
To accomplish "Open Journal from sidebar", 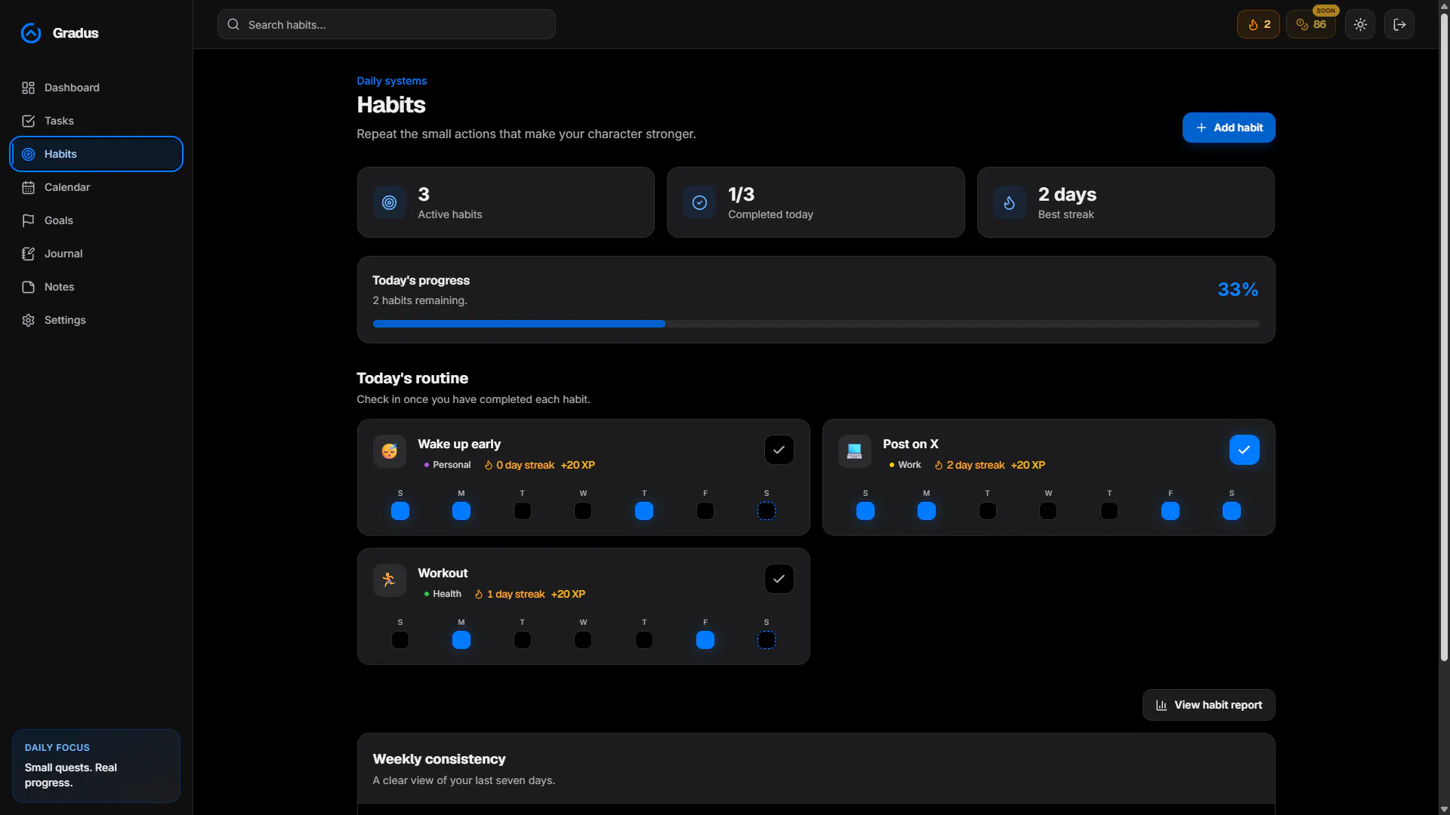I will click(x=96, y=254).
